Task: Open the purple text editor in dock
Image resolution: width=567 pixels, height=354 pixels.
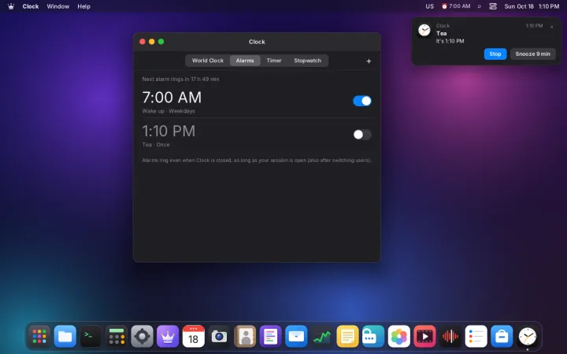Action: (270, 337)
